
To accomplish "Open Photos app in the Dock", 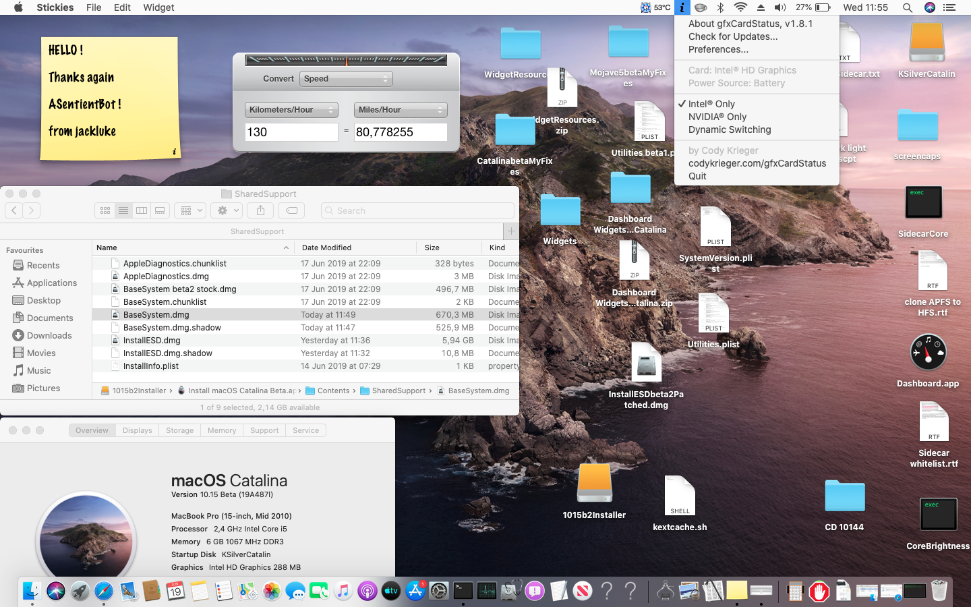I will click(x=272, y=591).
